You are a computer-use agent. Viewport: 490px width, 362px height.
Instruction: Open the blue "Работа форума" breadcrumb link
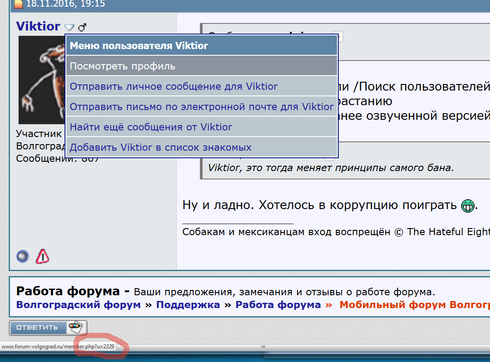(278, 305)
